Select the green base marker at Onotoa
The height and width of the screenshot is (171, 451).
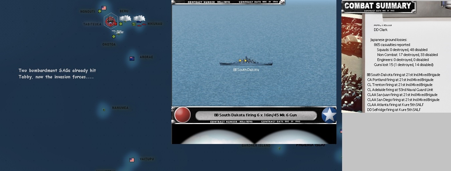[114, 37]
